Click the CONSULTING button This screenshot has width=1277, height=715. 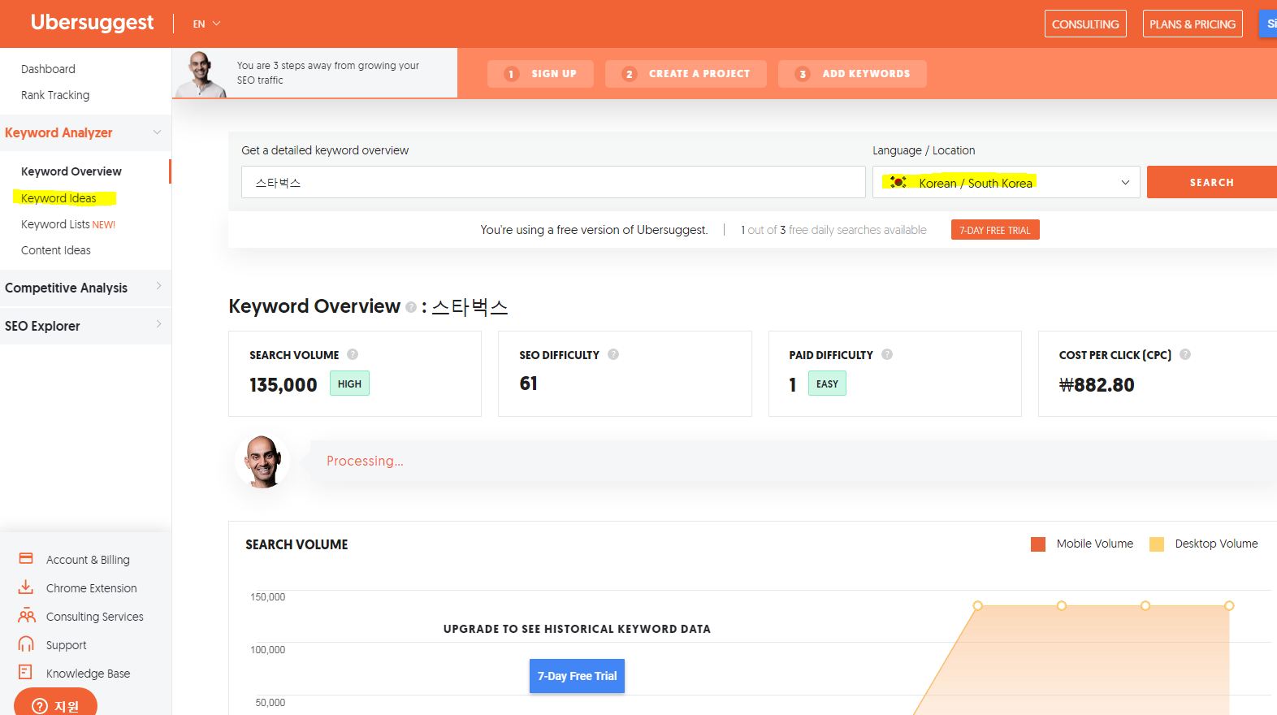pyautogui.click(x=1085, y=24)
